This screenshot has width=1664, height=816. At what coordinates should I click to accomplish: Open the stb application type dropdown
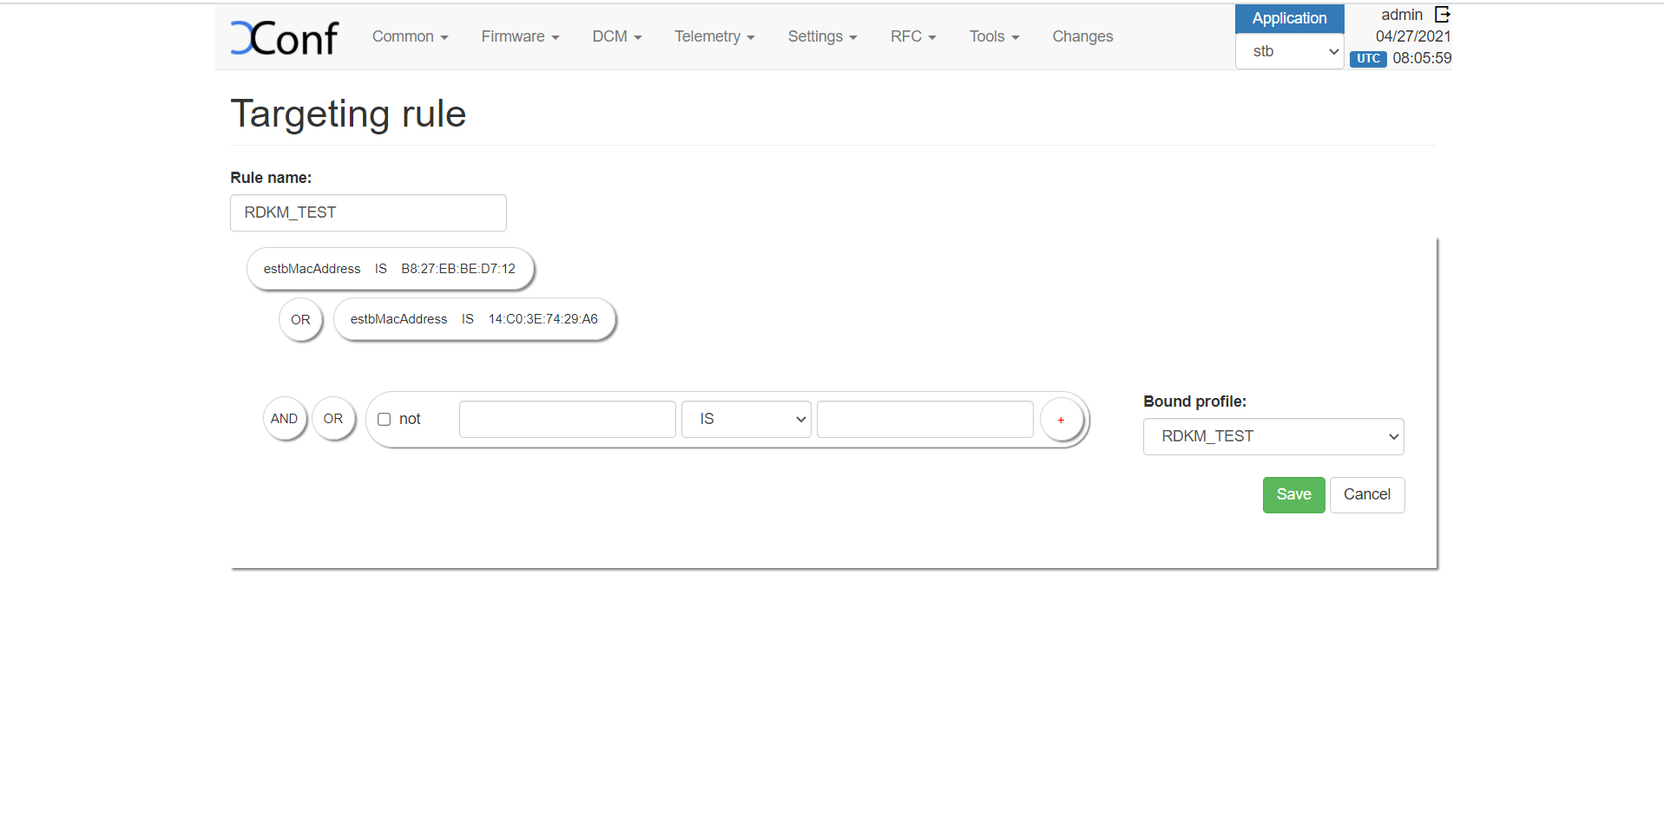(1289, 52)
